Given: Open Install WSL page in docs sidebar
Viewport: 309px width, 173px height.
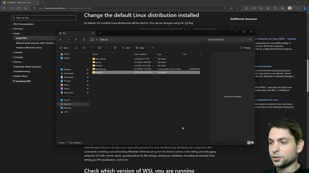Looking at the screenshot, I should pyautogui.click(x=22, y=38).
